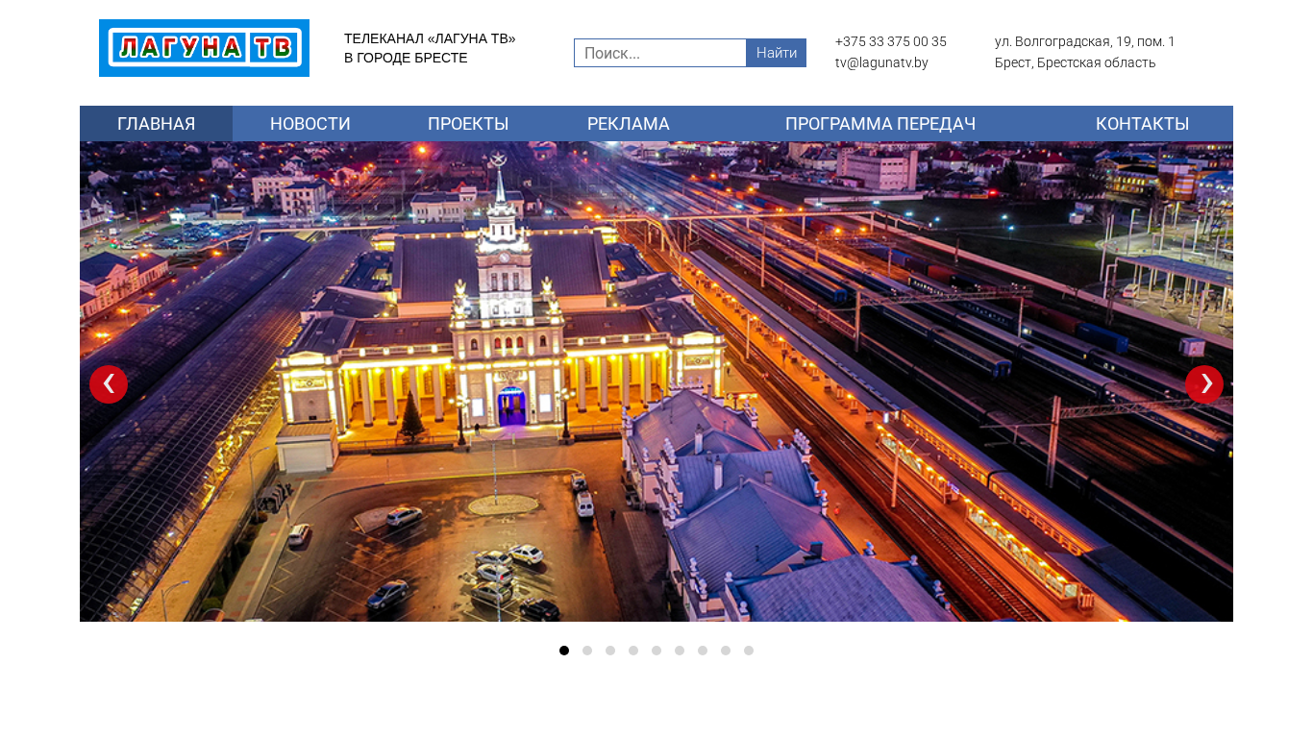Pick the sixth slider pagination dot

tap(703, 651)
